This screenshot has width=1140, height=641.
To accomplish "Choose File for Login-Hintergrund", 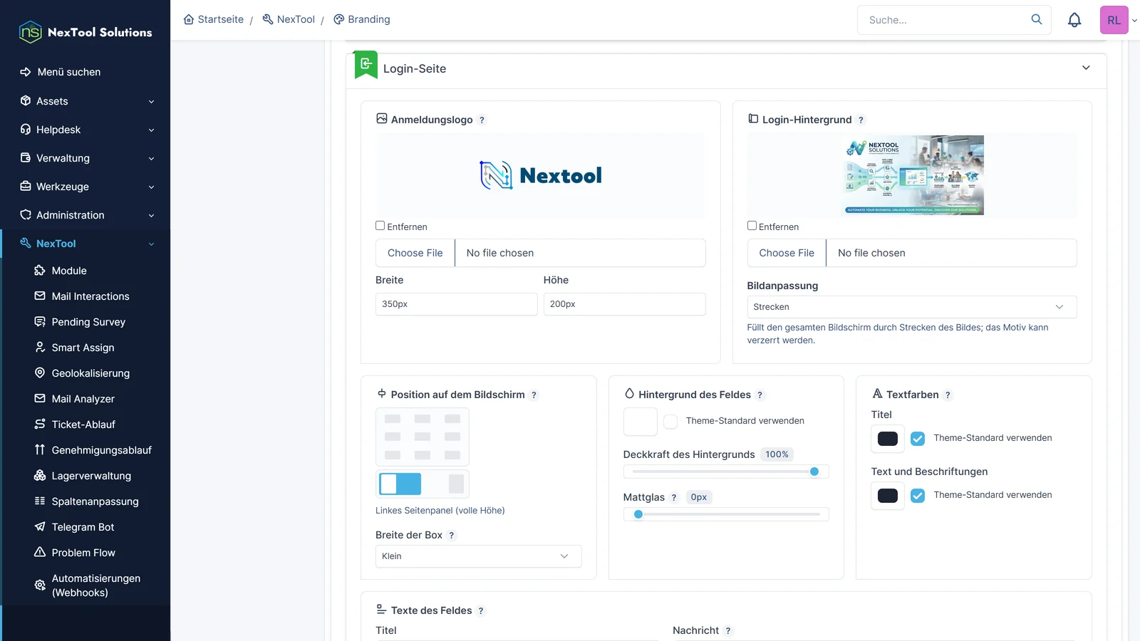I will pyautogui.click(x=787, y=253).
